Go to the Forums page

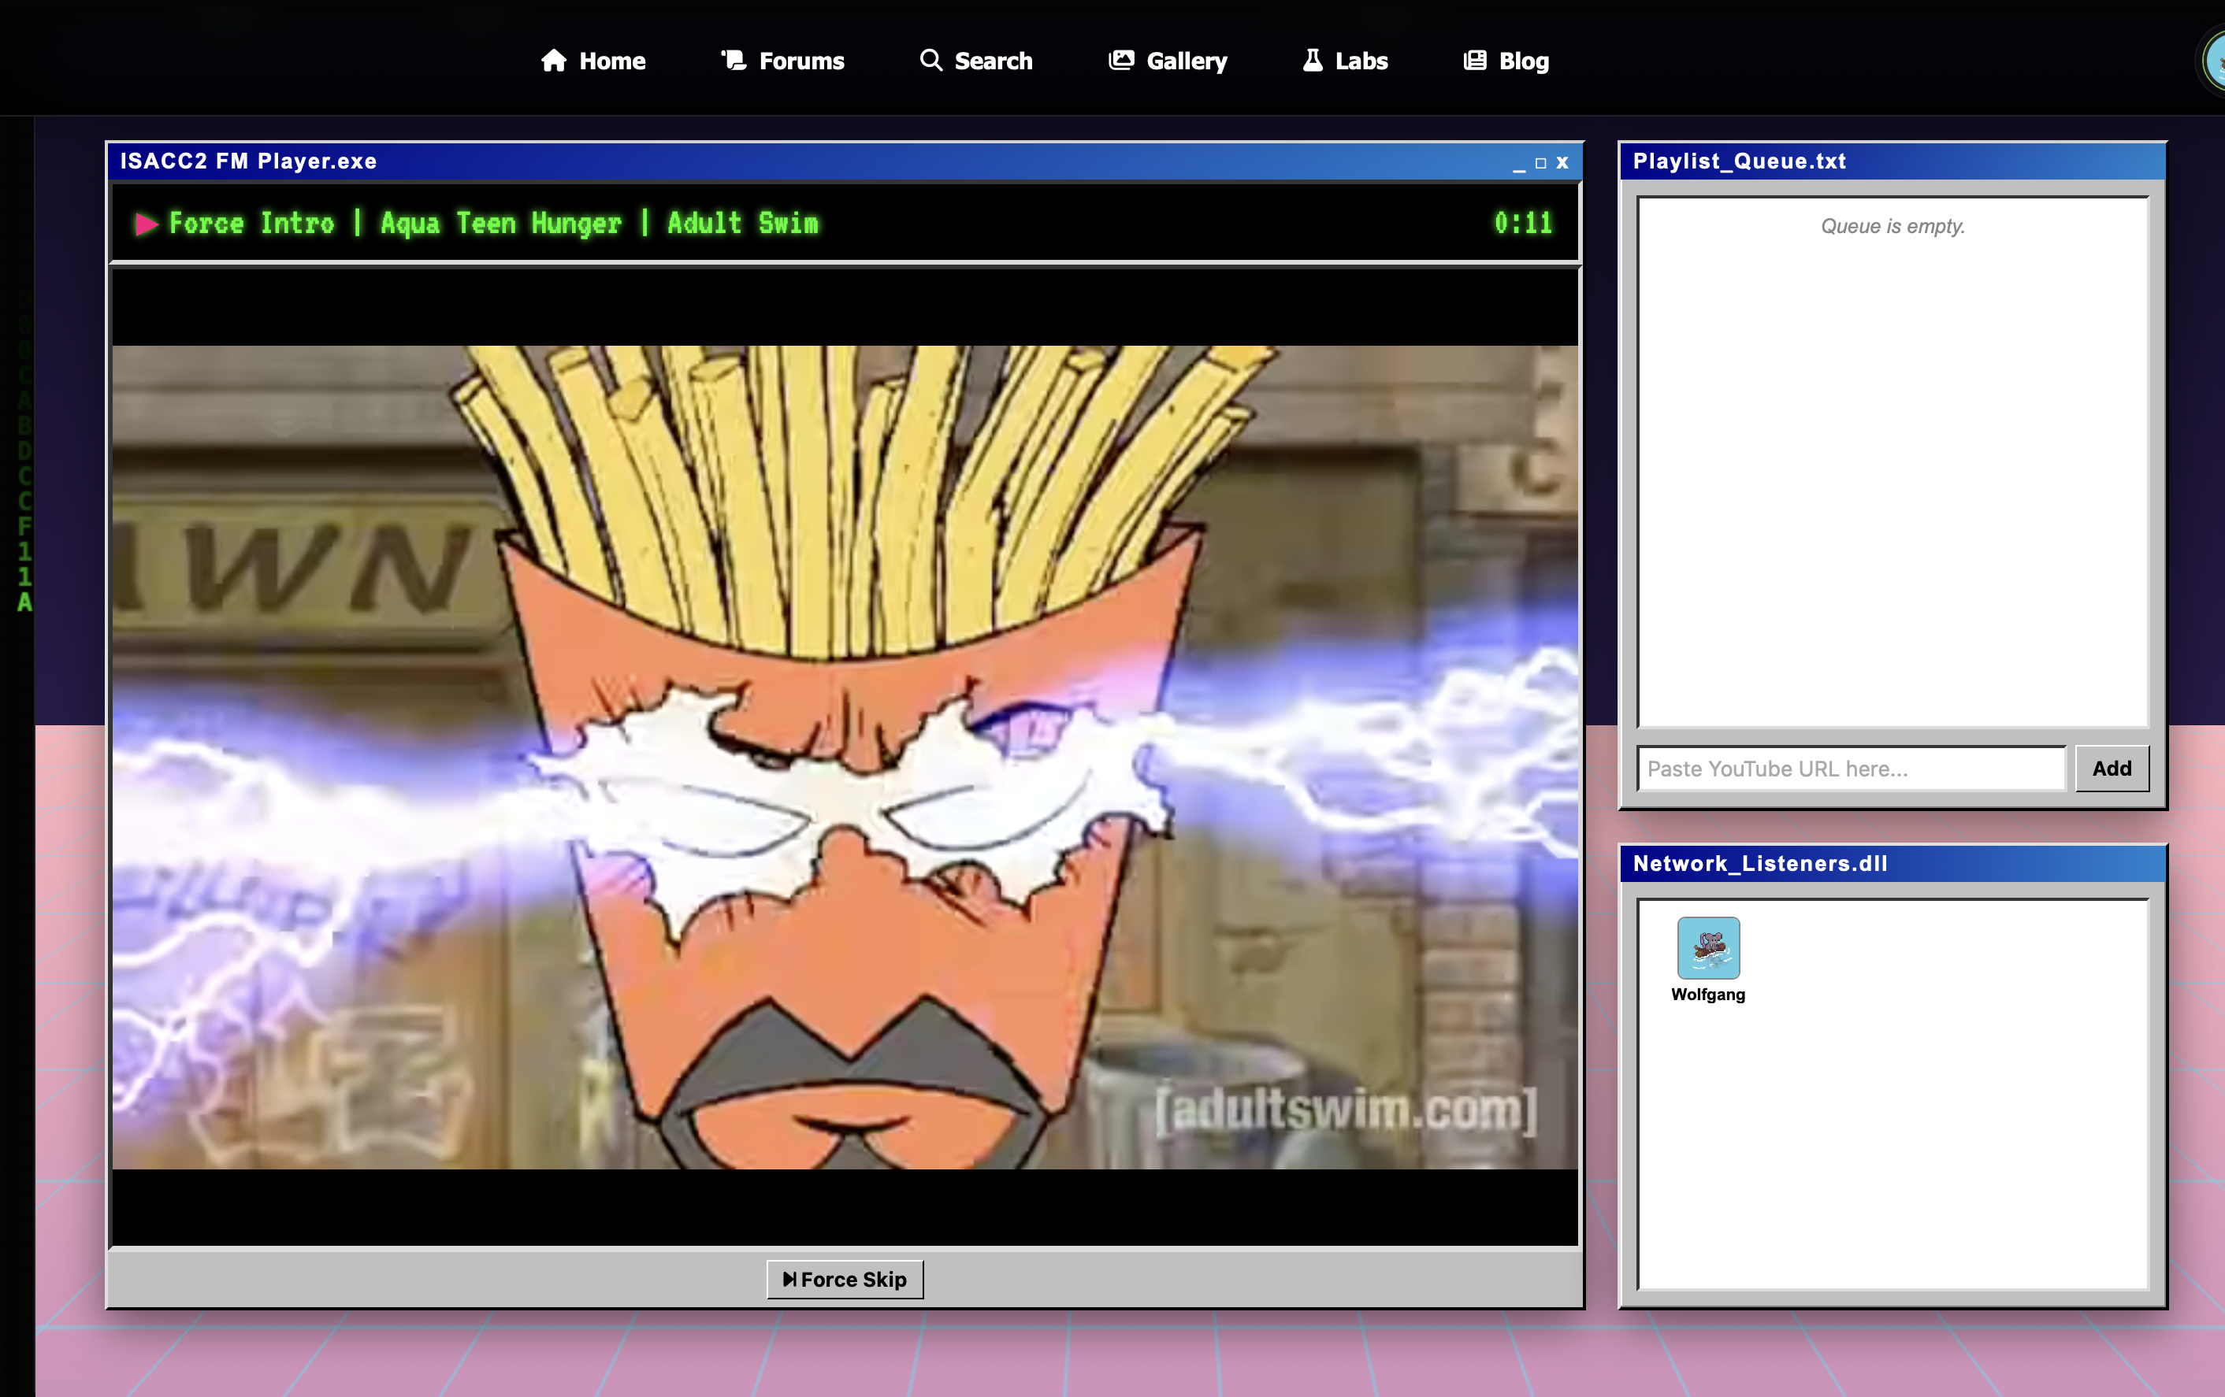(x=782, y=61)
